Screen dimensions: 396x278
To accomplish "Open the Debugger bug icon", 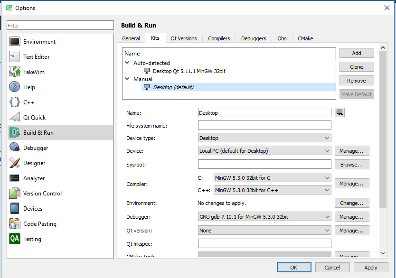I will (15, 148).
